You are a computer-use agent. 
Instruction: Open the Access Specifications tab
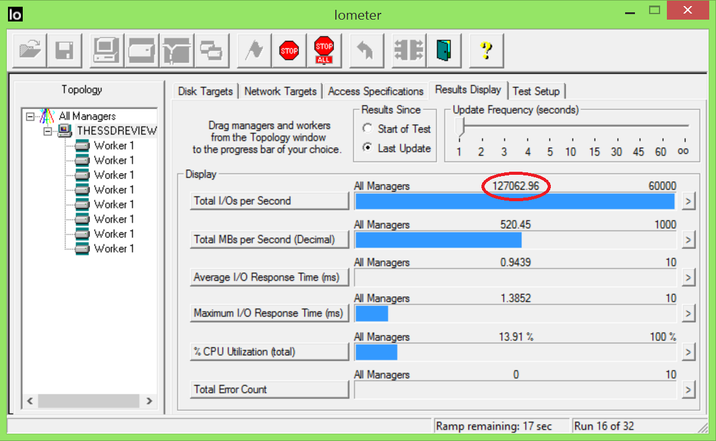coord(375,91)
